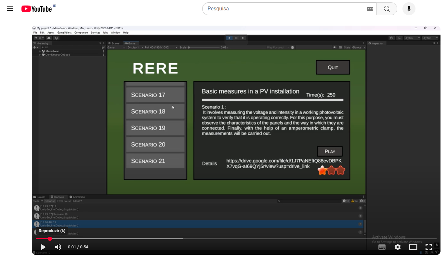Go to the YouTube home logo
This screenshot has height=261, width=447.
[x=36, y=9]
